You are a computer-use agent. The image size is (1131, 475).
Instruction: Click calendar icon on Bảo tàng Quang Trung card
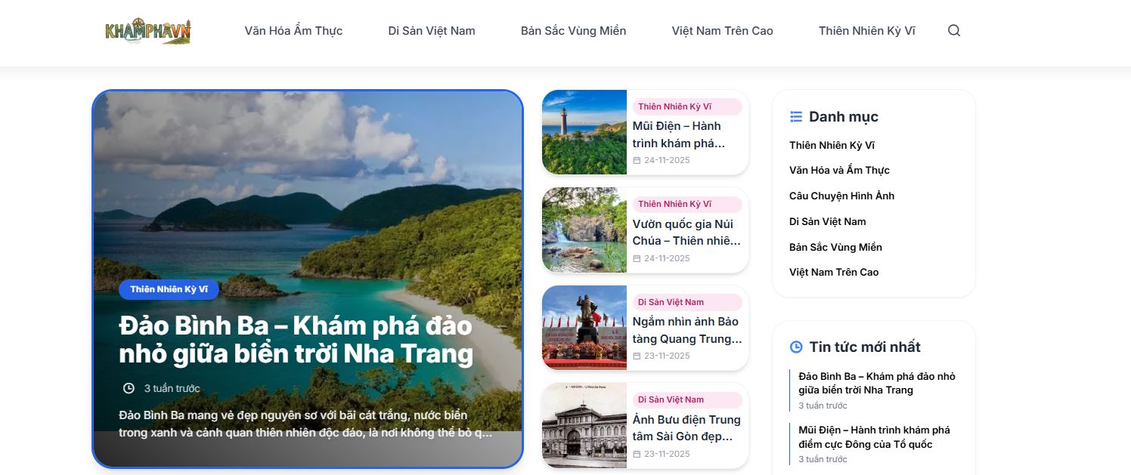pyautogui.click(x=637, y=356)
